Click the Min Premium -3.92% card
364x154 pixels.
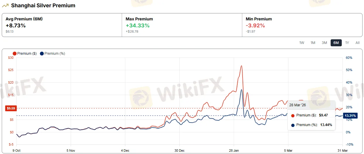[x=302, y=25]
